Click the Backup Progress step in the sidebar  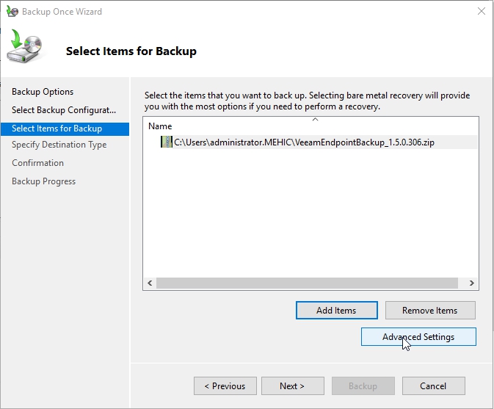tap(43, 181)
